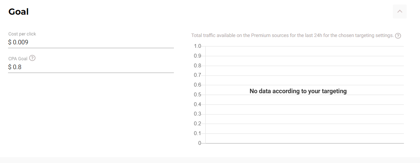Click the 0.3 axis label on chart
This screenshot has height=163, width=420.
pos(198,114)
